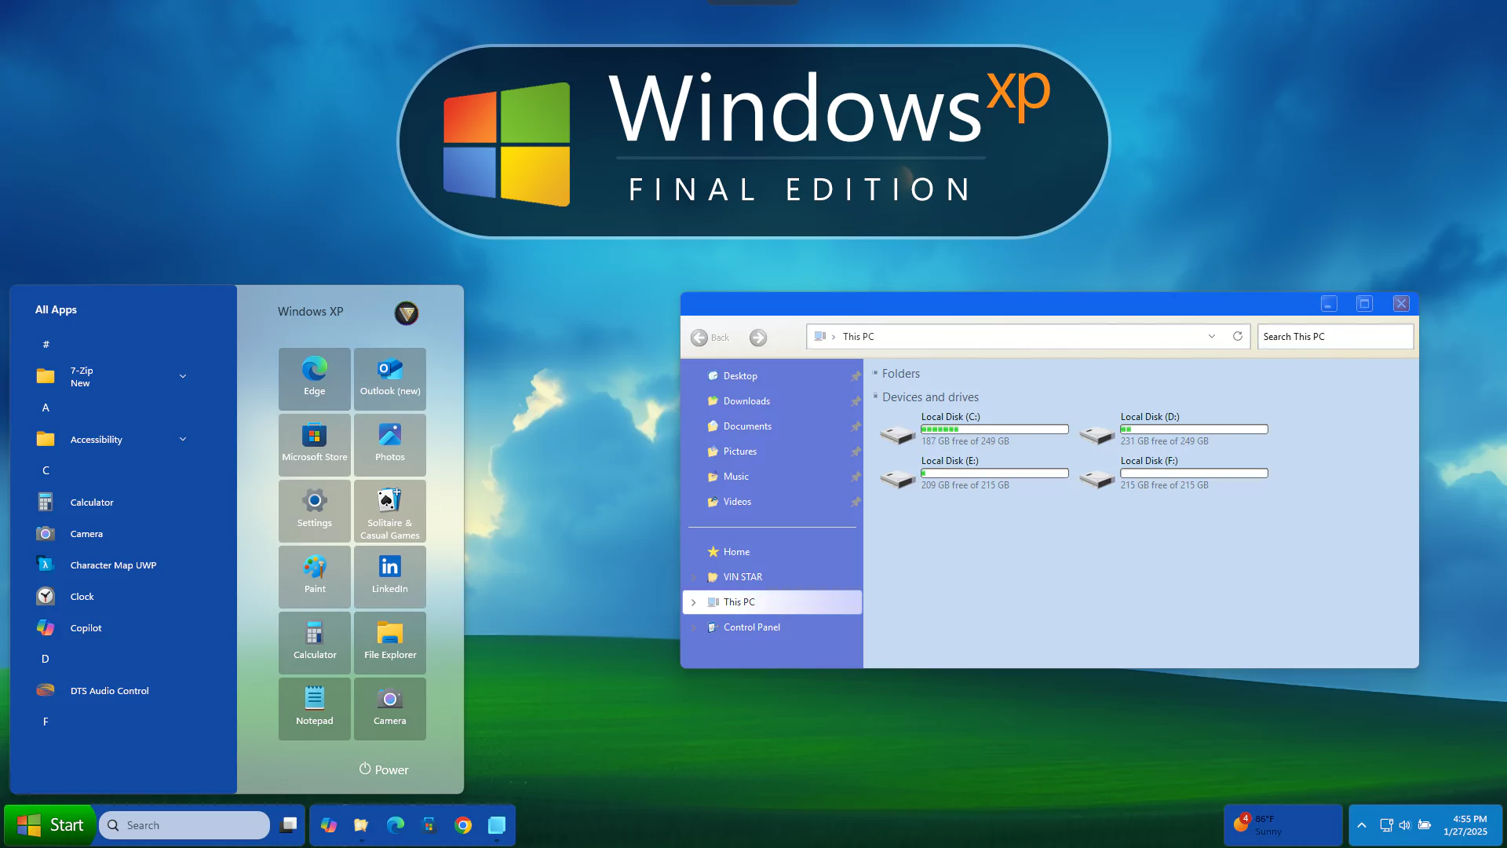Unpin Downloads from Quick access
1507x848 pixels.
[856, 401]
